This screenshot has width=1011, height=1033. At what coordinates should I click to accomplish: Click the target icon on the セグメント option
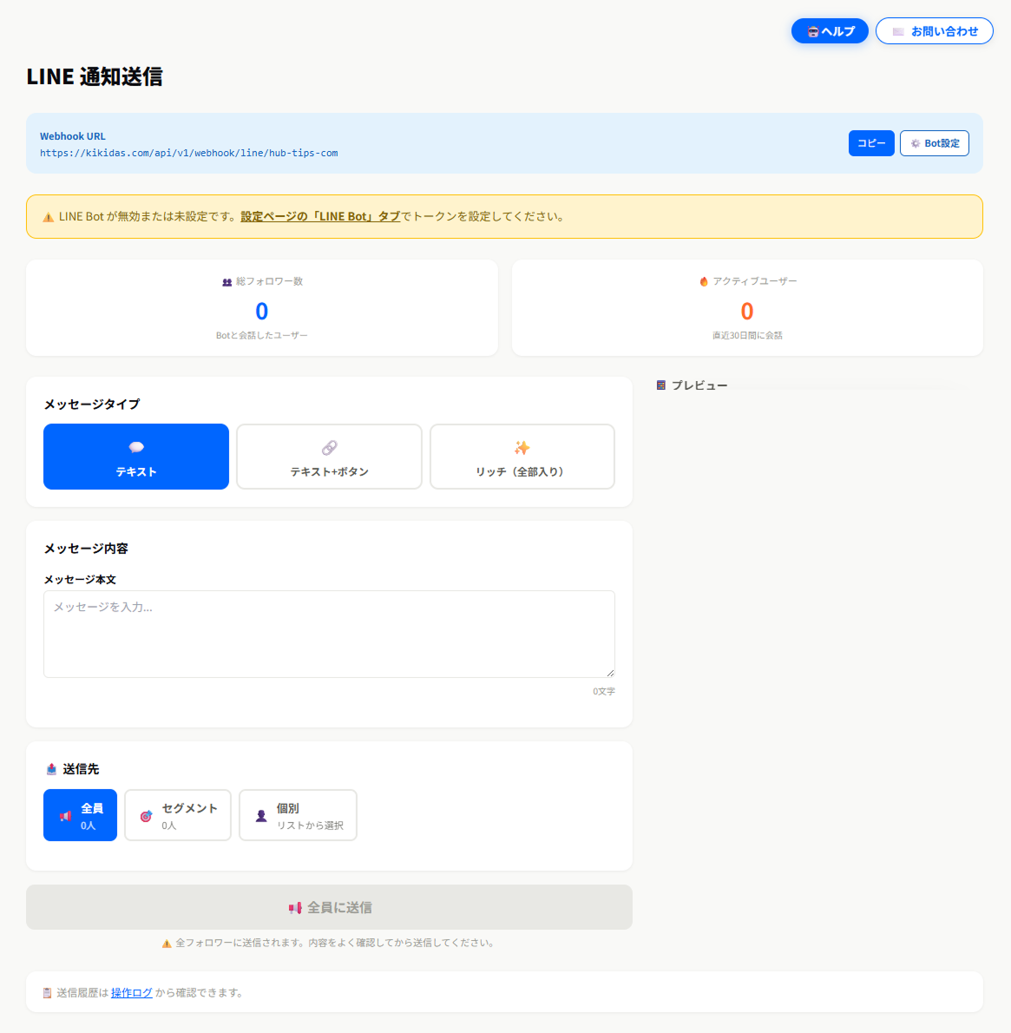145,815
